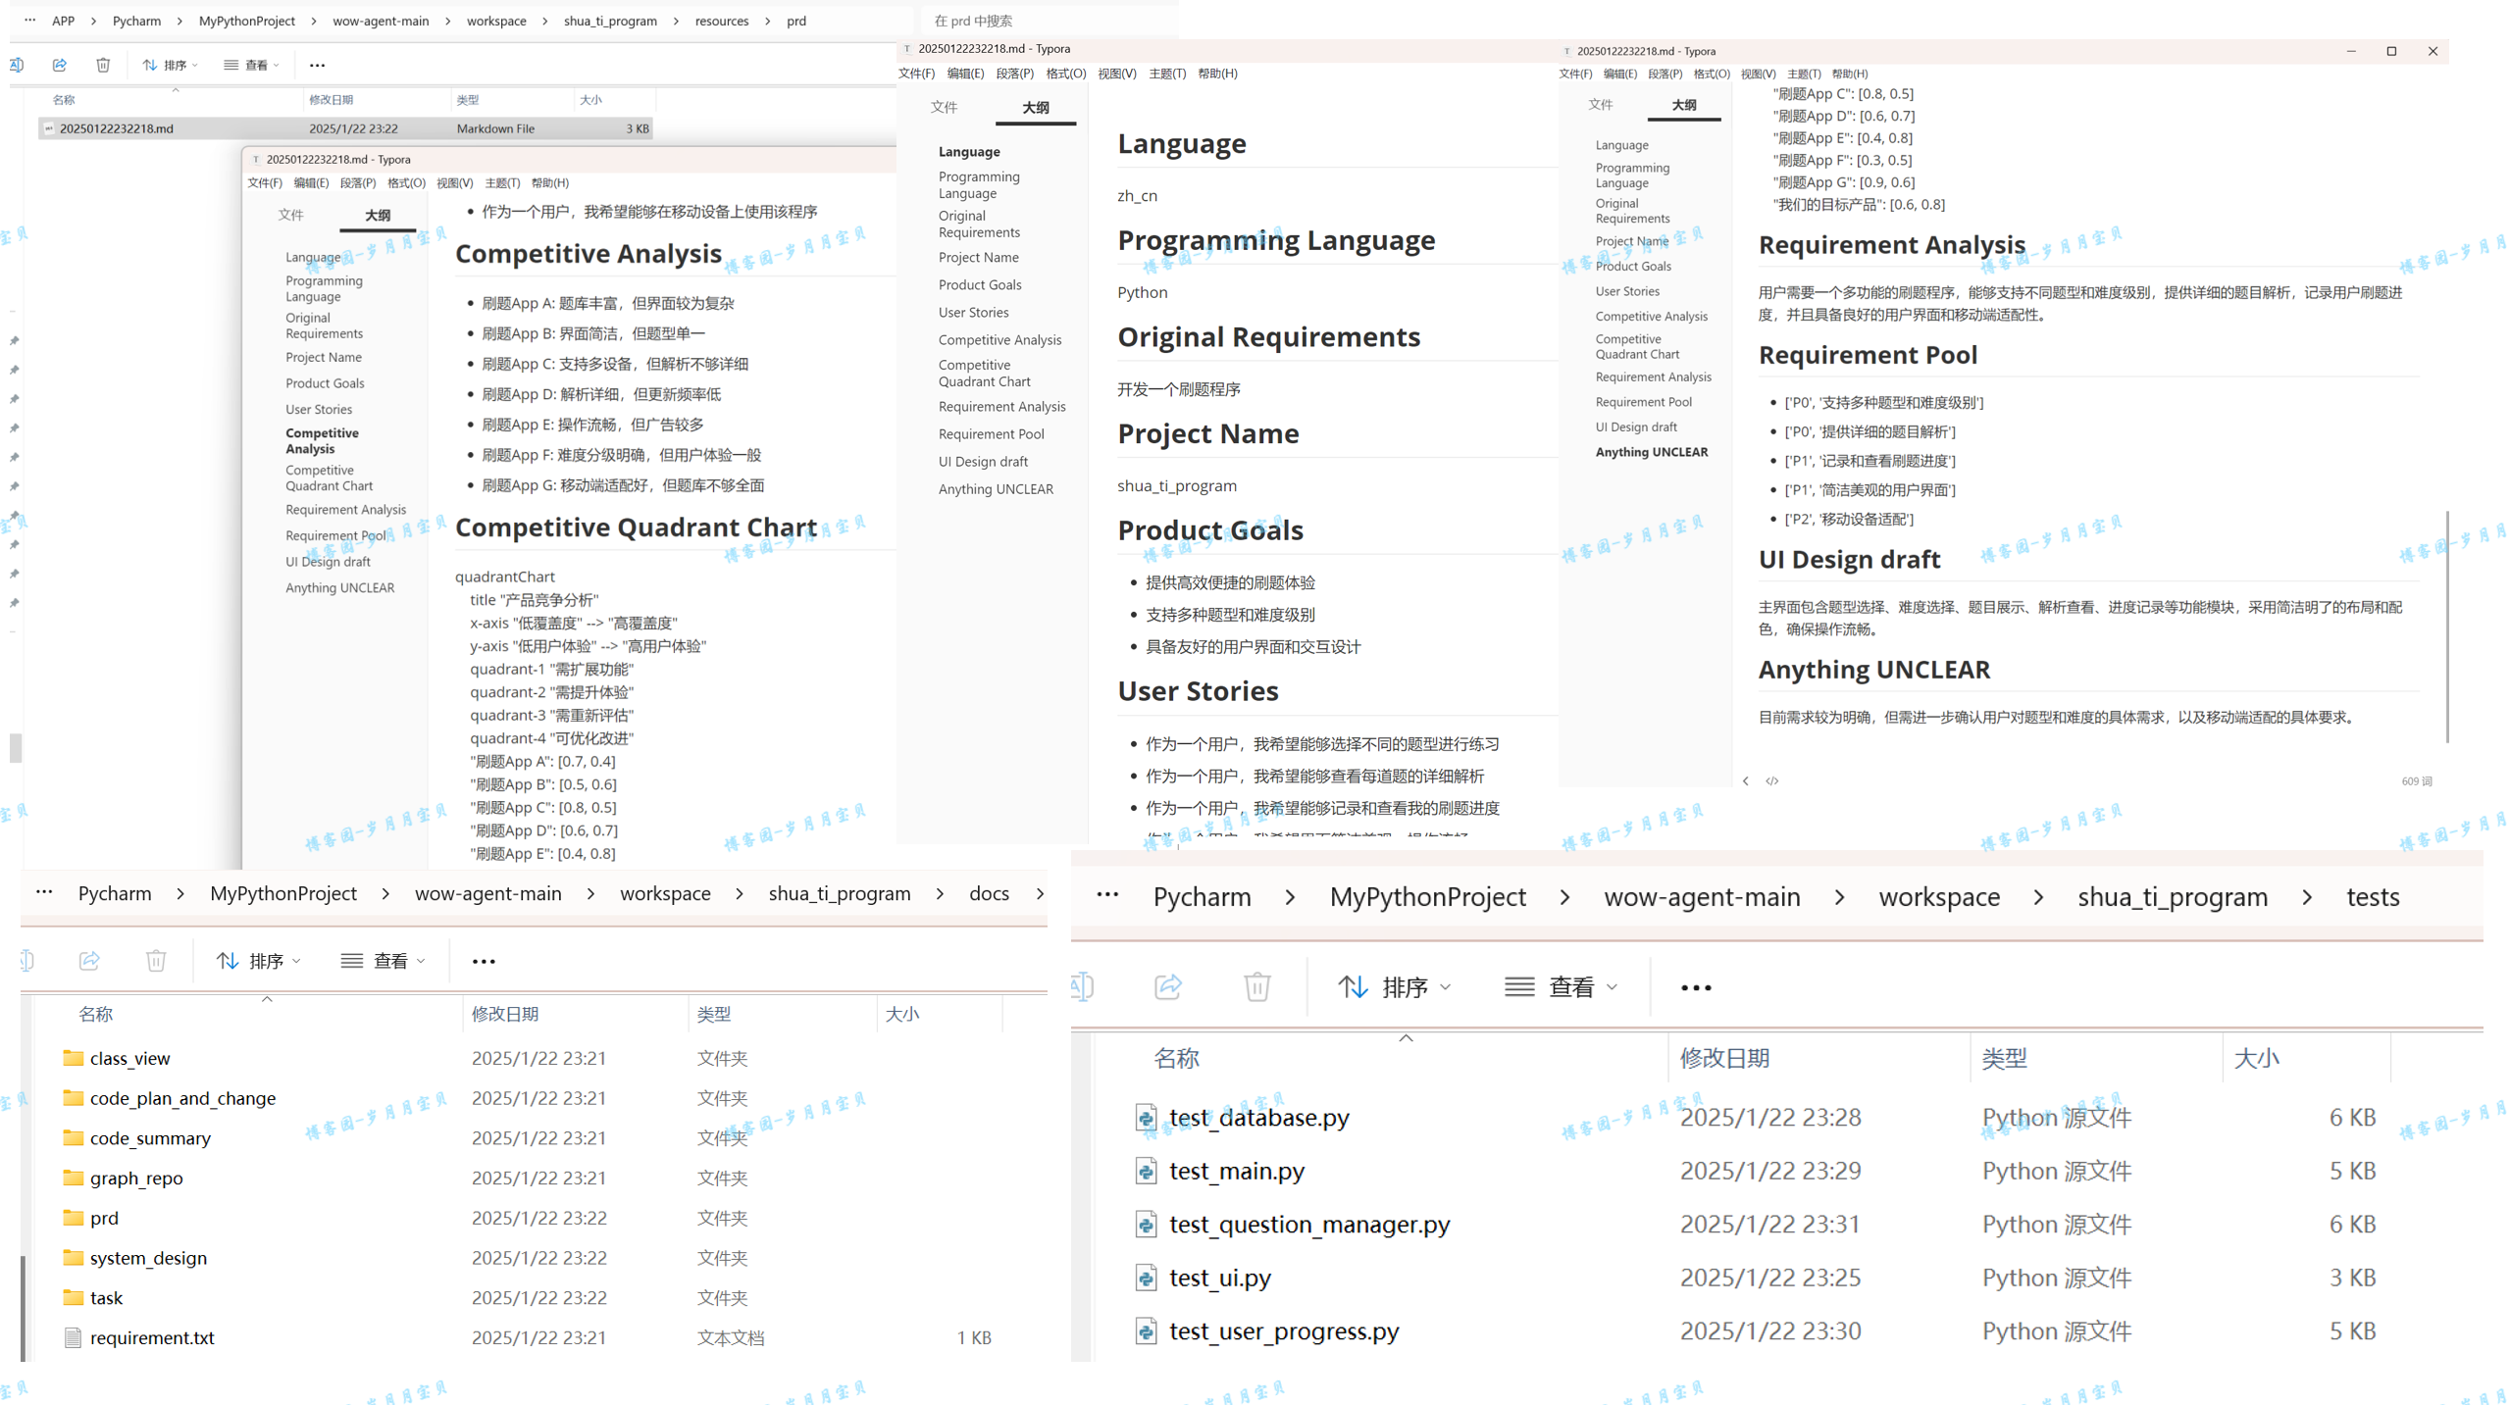2510x1405 pixels.
Task: Switch to the 文件 tab in middle Typora sidebar
Action: click(944, 107)
